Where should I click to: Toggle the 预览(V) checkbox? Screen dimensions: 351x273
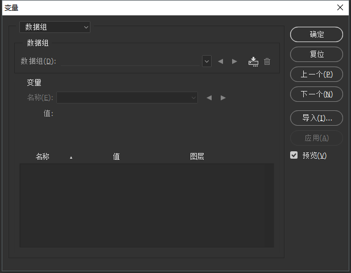pyautogui.click(x=294, y=155)
